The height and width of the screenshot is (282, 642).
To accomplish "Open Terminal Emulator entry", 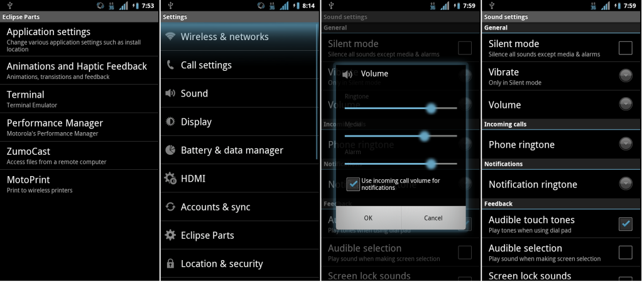I will [79, 98].
